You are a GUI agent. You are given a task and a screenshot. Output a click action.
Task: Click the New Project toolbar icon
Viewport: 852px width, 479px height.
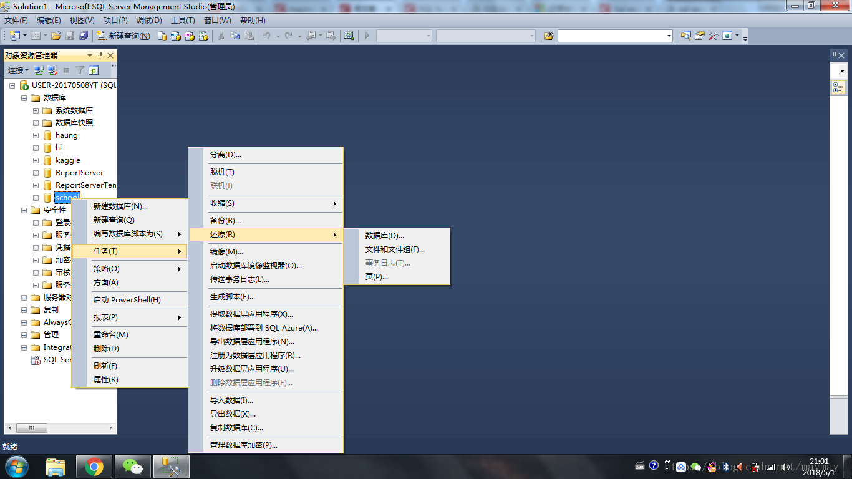14,36
